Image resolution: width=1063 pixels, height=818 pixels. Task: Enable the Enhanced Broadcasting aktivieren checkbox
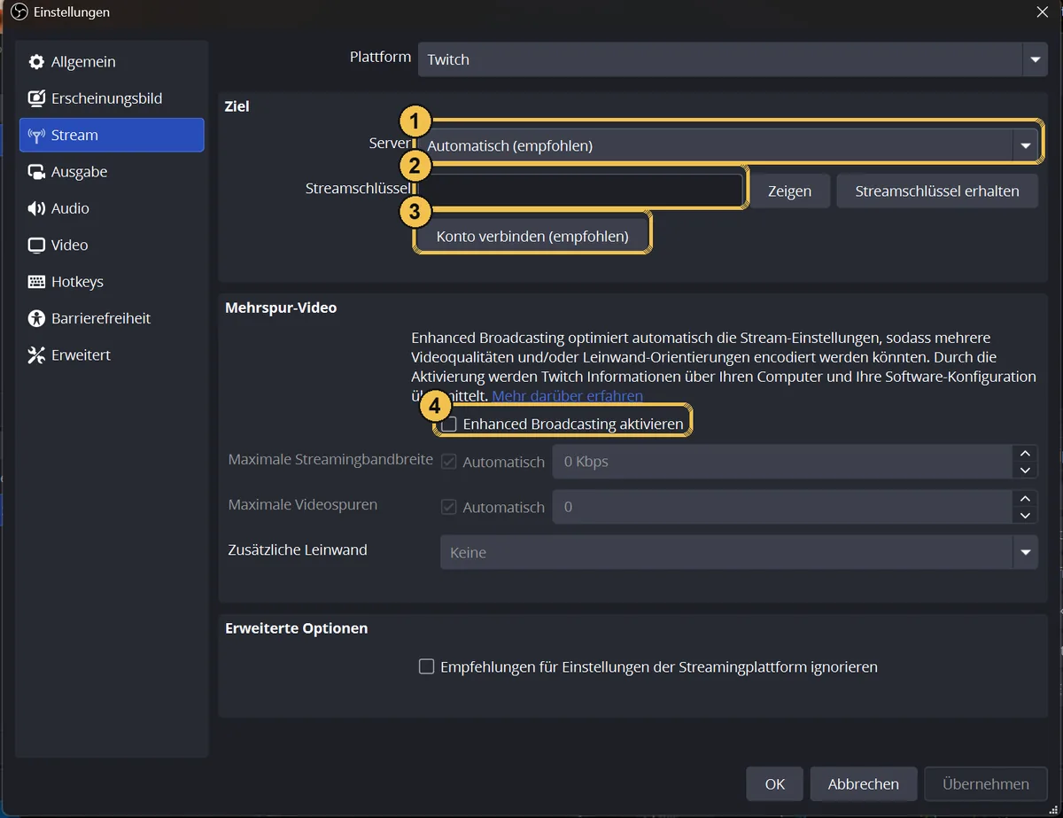coord(449,425)
